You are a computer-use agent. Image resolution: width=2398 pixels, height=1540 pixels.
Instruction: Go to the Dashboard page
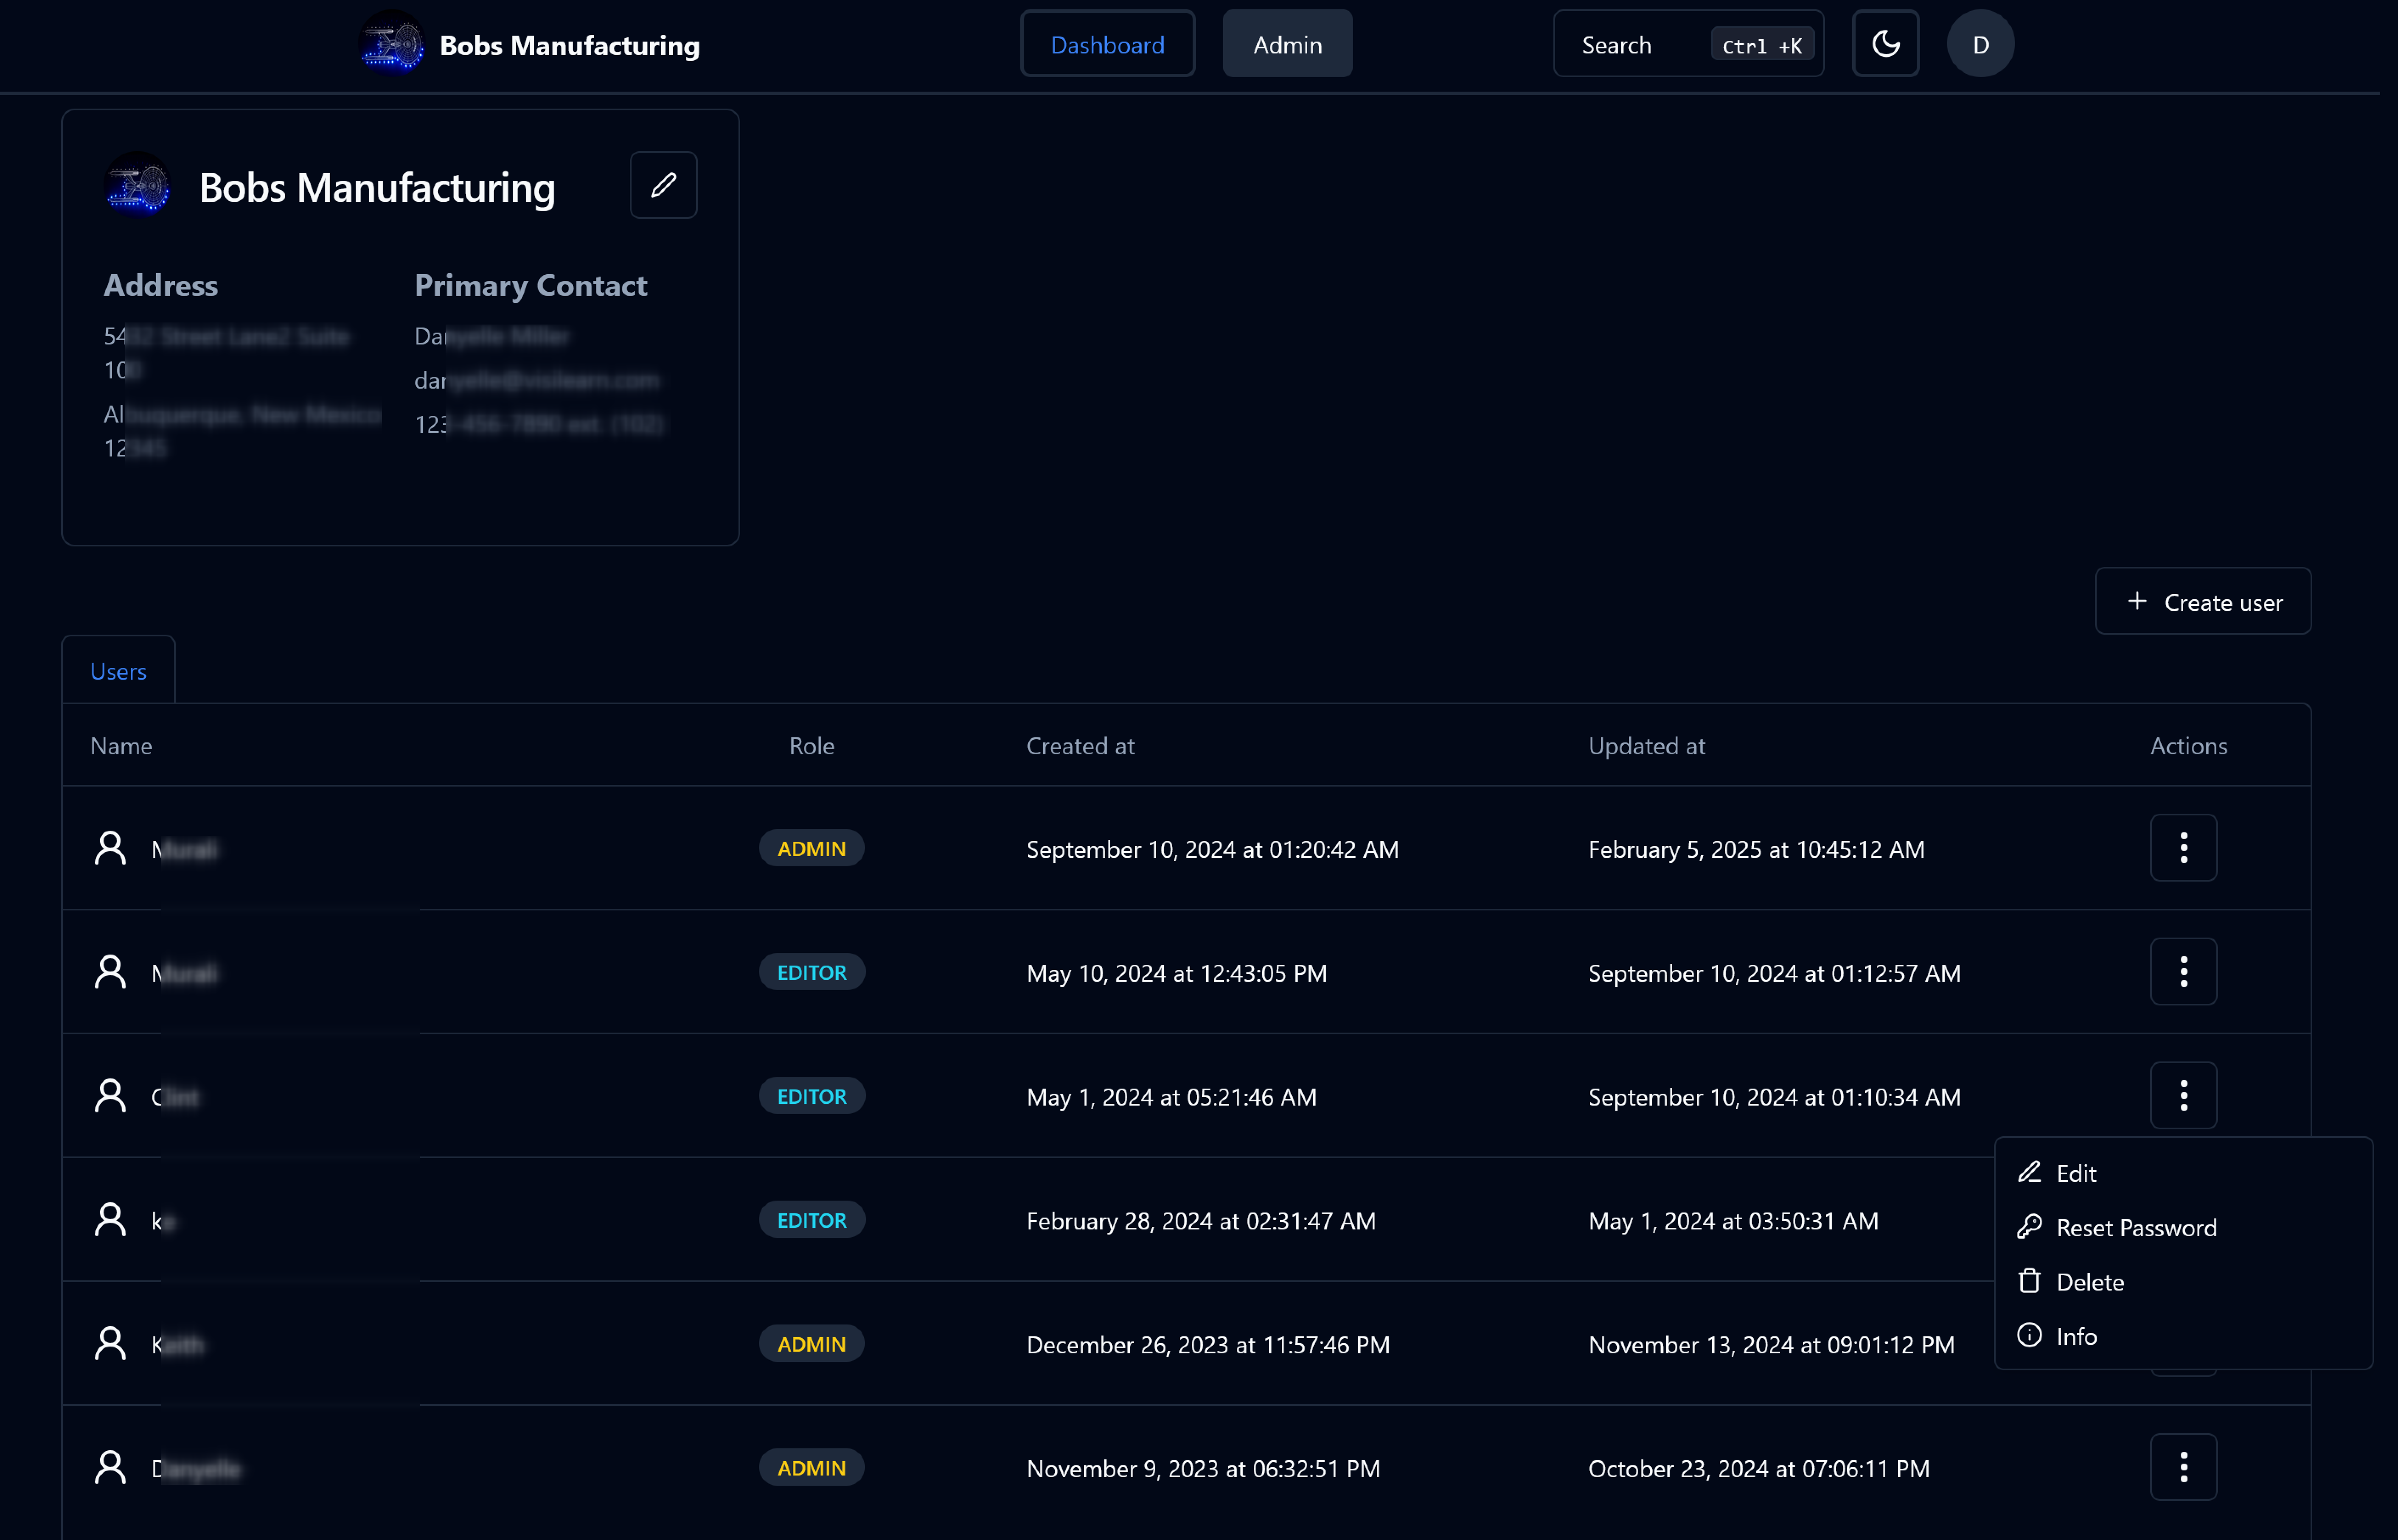click(x=1106, y=44)
